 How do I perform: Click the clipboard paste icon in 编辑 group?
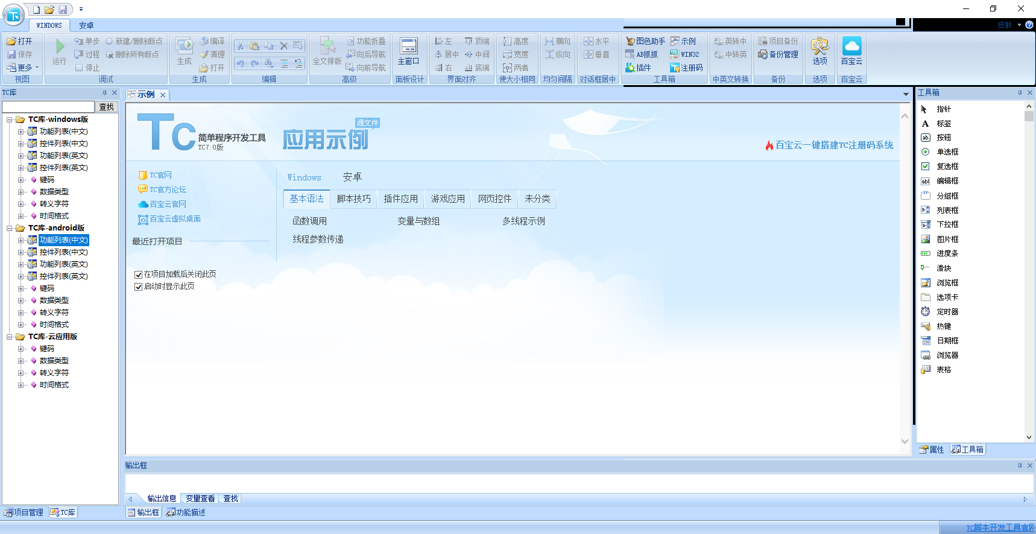click(x=254, y=46)
